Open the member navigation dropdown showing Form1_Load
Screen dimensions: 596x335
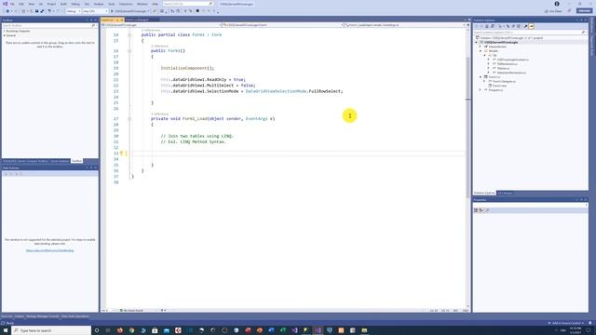point(405,25)
